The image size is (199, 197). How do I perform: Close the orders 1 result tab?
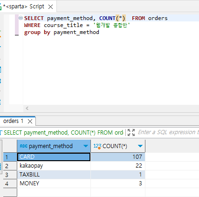click(30, 121)
